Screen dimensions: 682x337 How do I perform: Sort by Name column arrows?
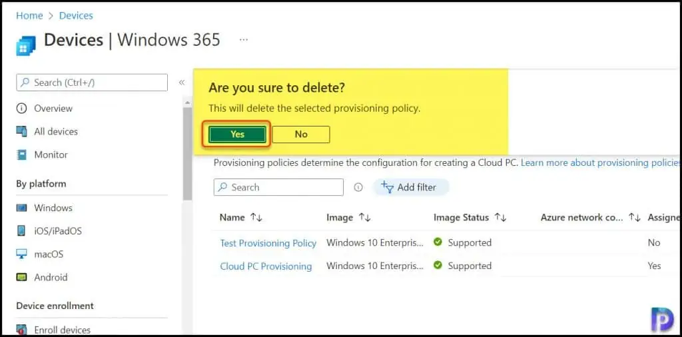[x=256, y=217]
